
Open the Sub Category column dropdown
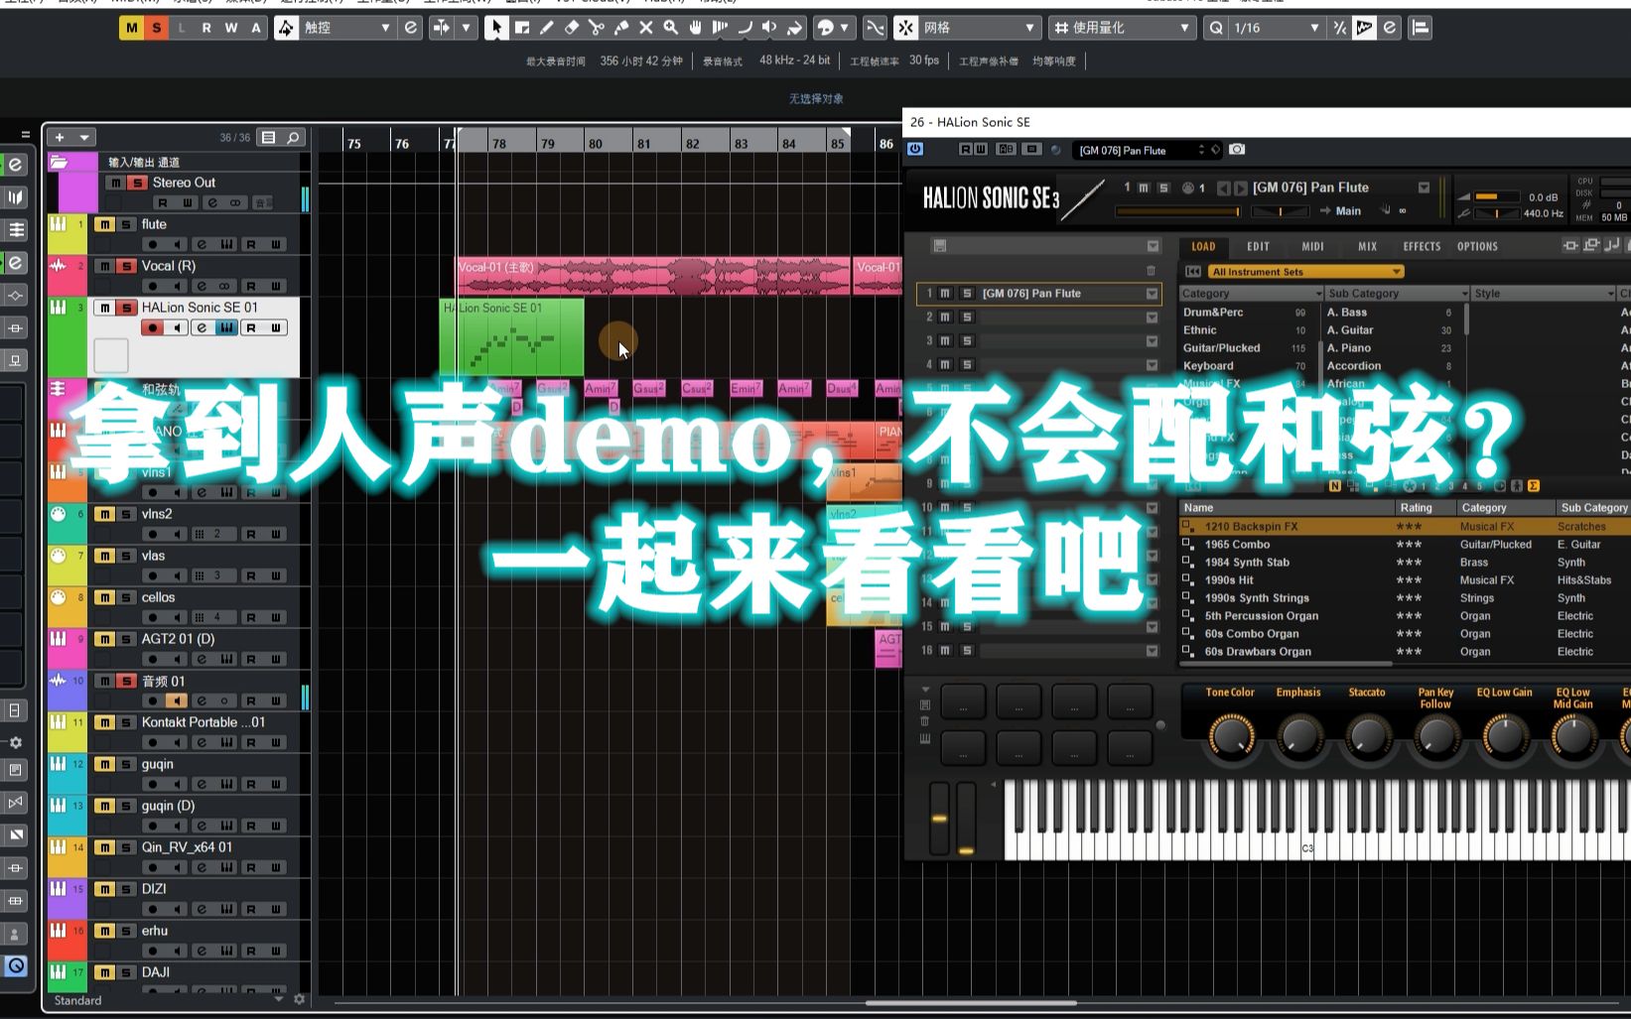tap(1464, 294)
